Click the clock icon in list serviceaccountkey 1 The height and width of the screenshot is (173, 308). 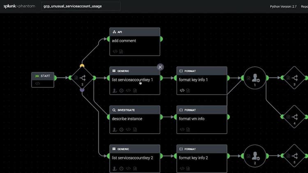pos(122,91)
